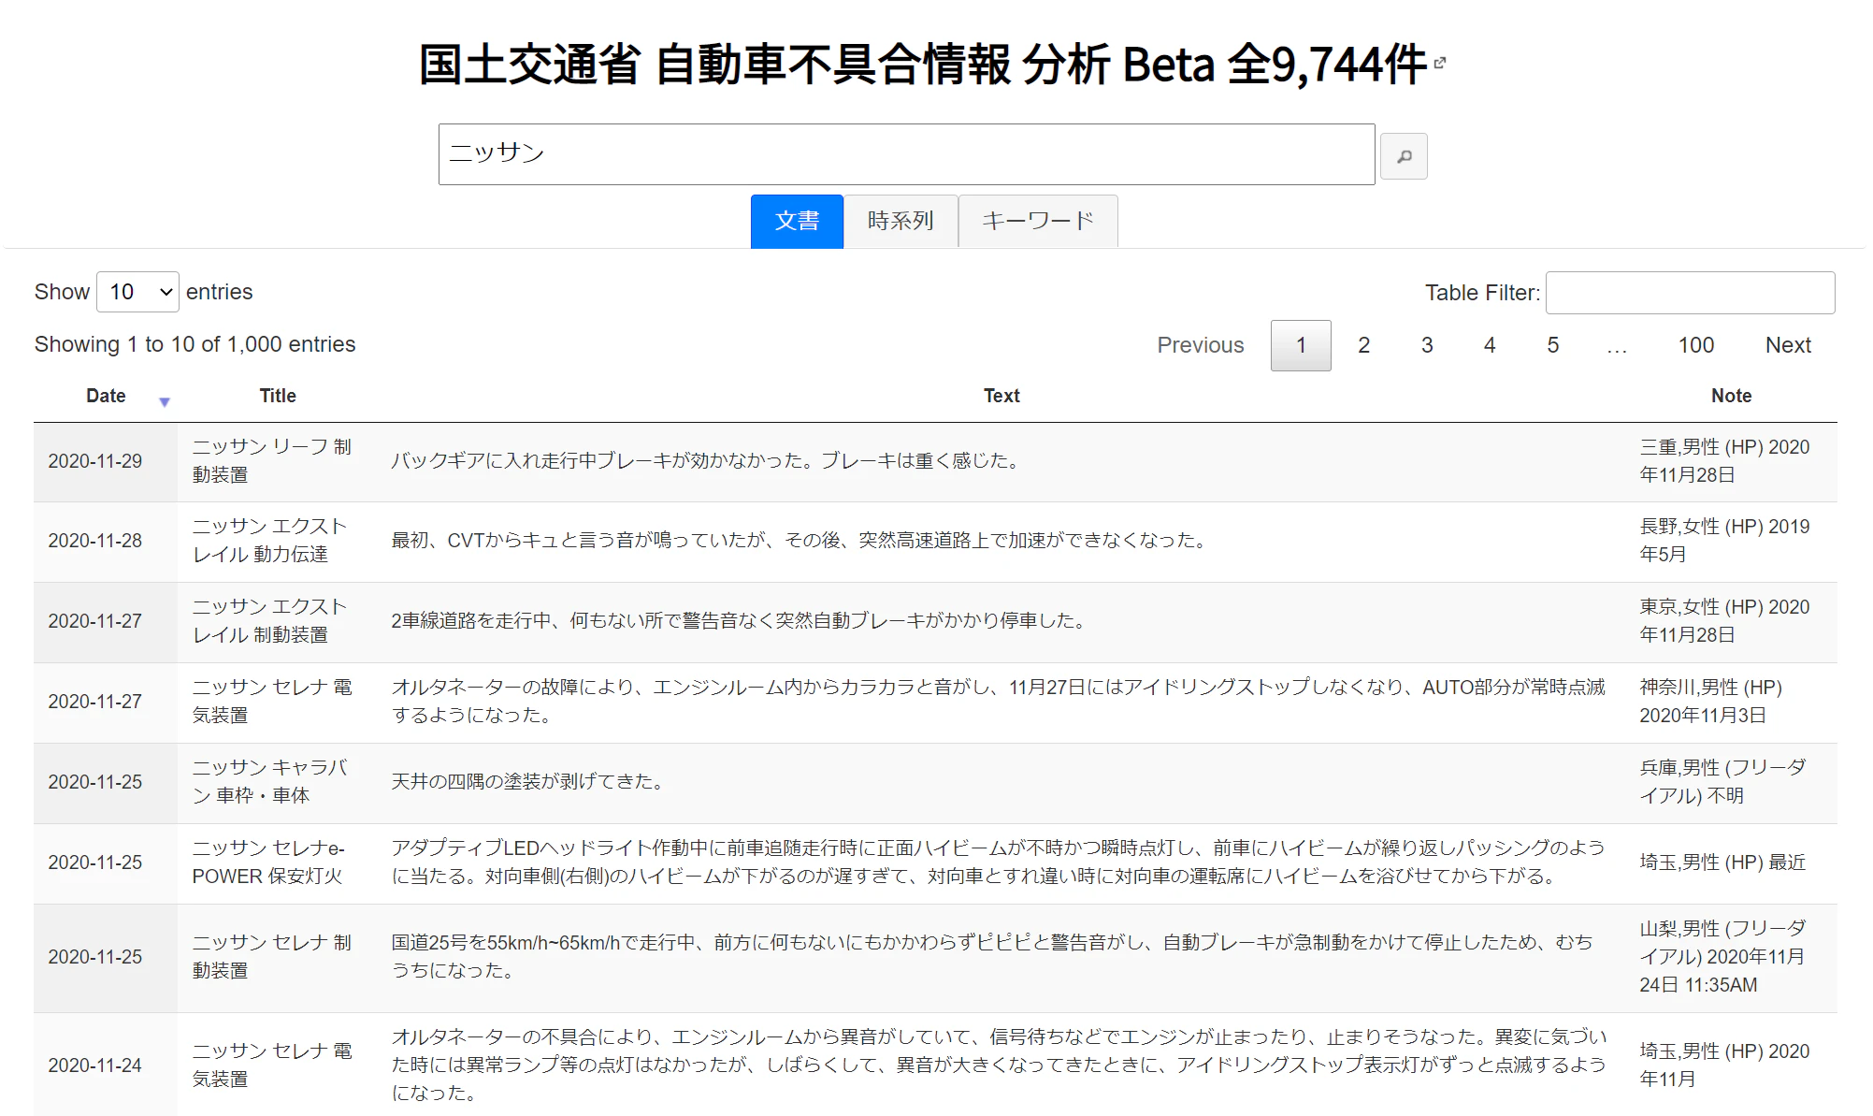Image resolution: width=1873 pixels, height=1116 pixels.
Task: Select title ニッサン セレナe-POWER 保安灯火
Action: tap(269, 862)
